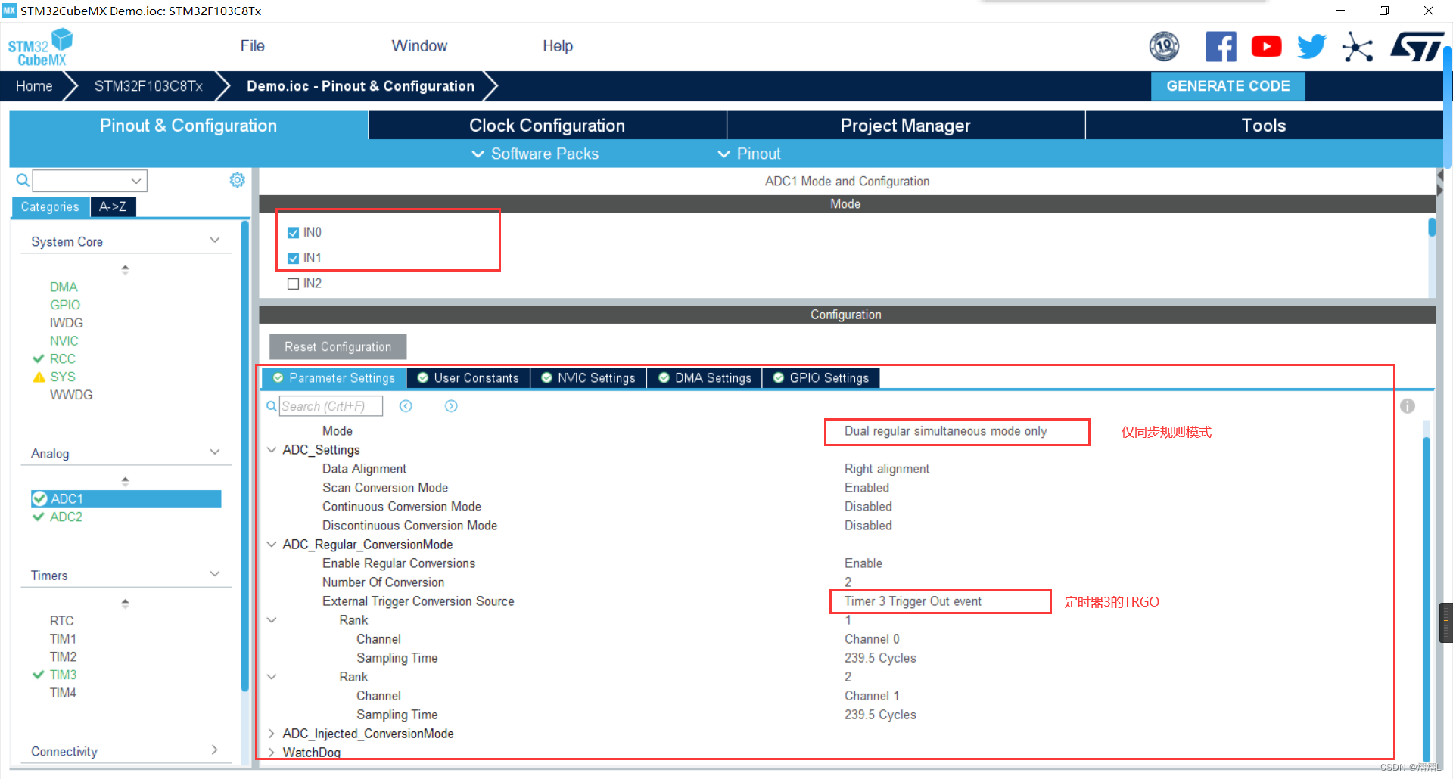Switch to Project Manager tab
This screenshot has width=1453, height=779.
(905, 126)
